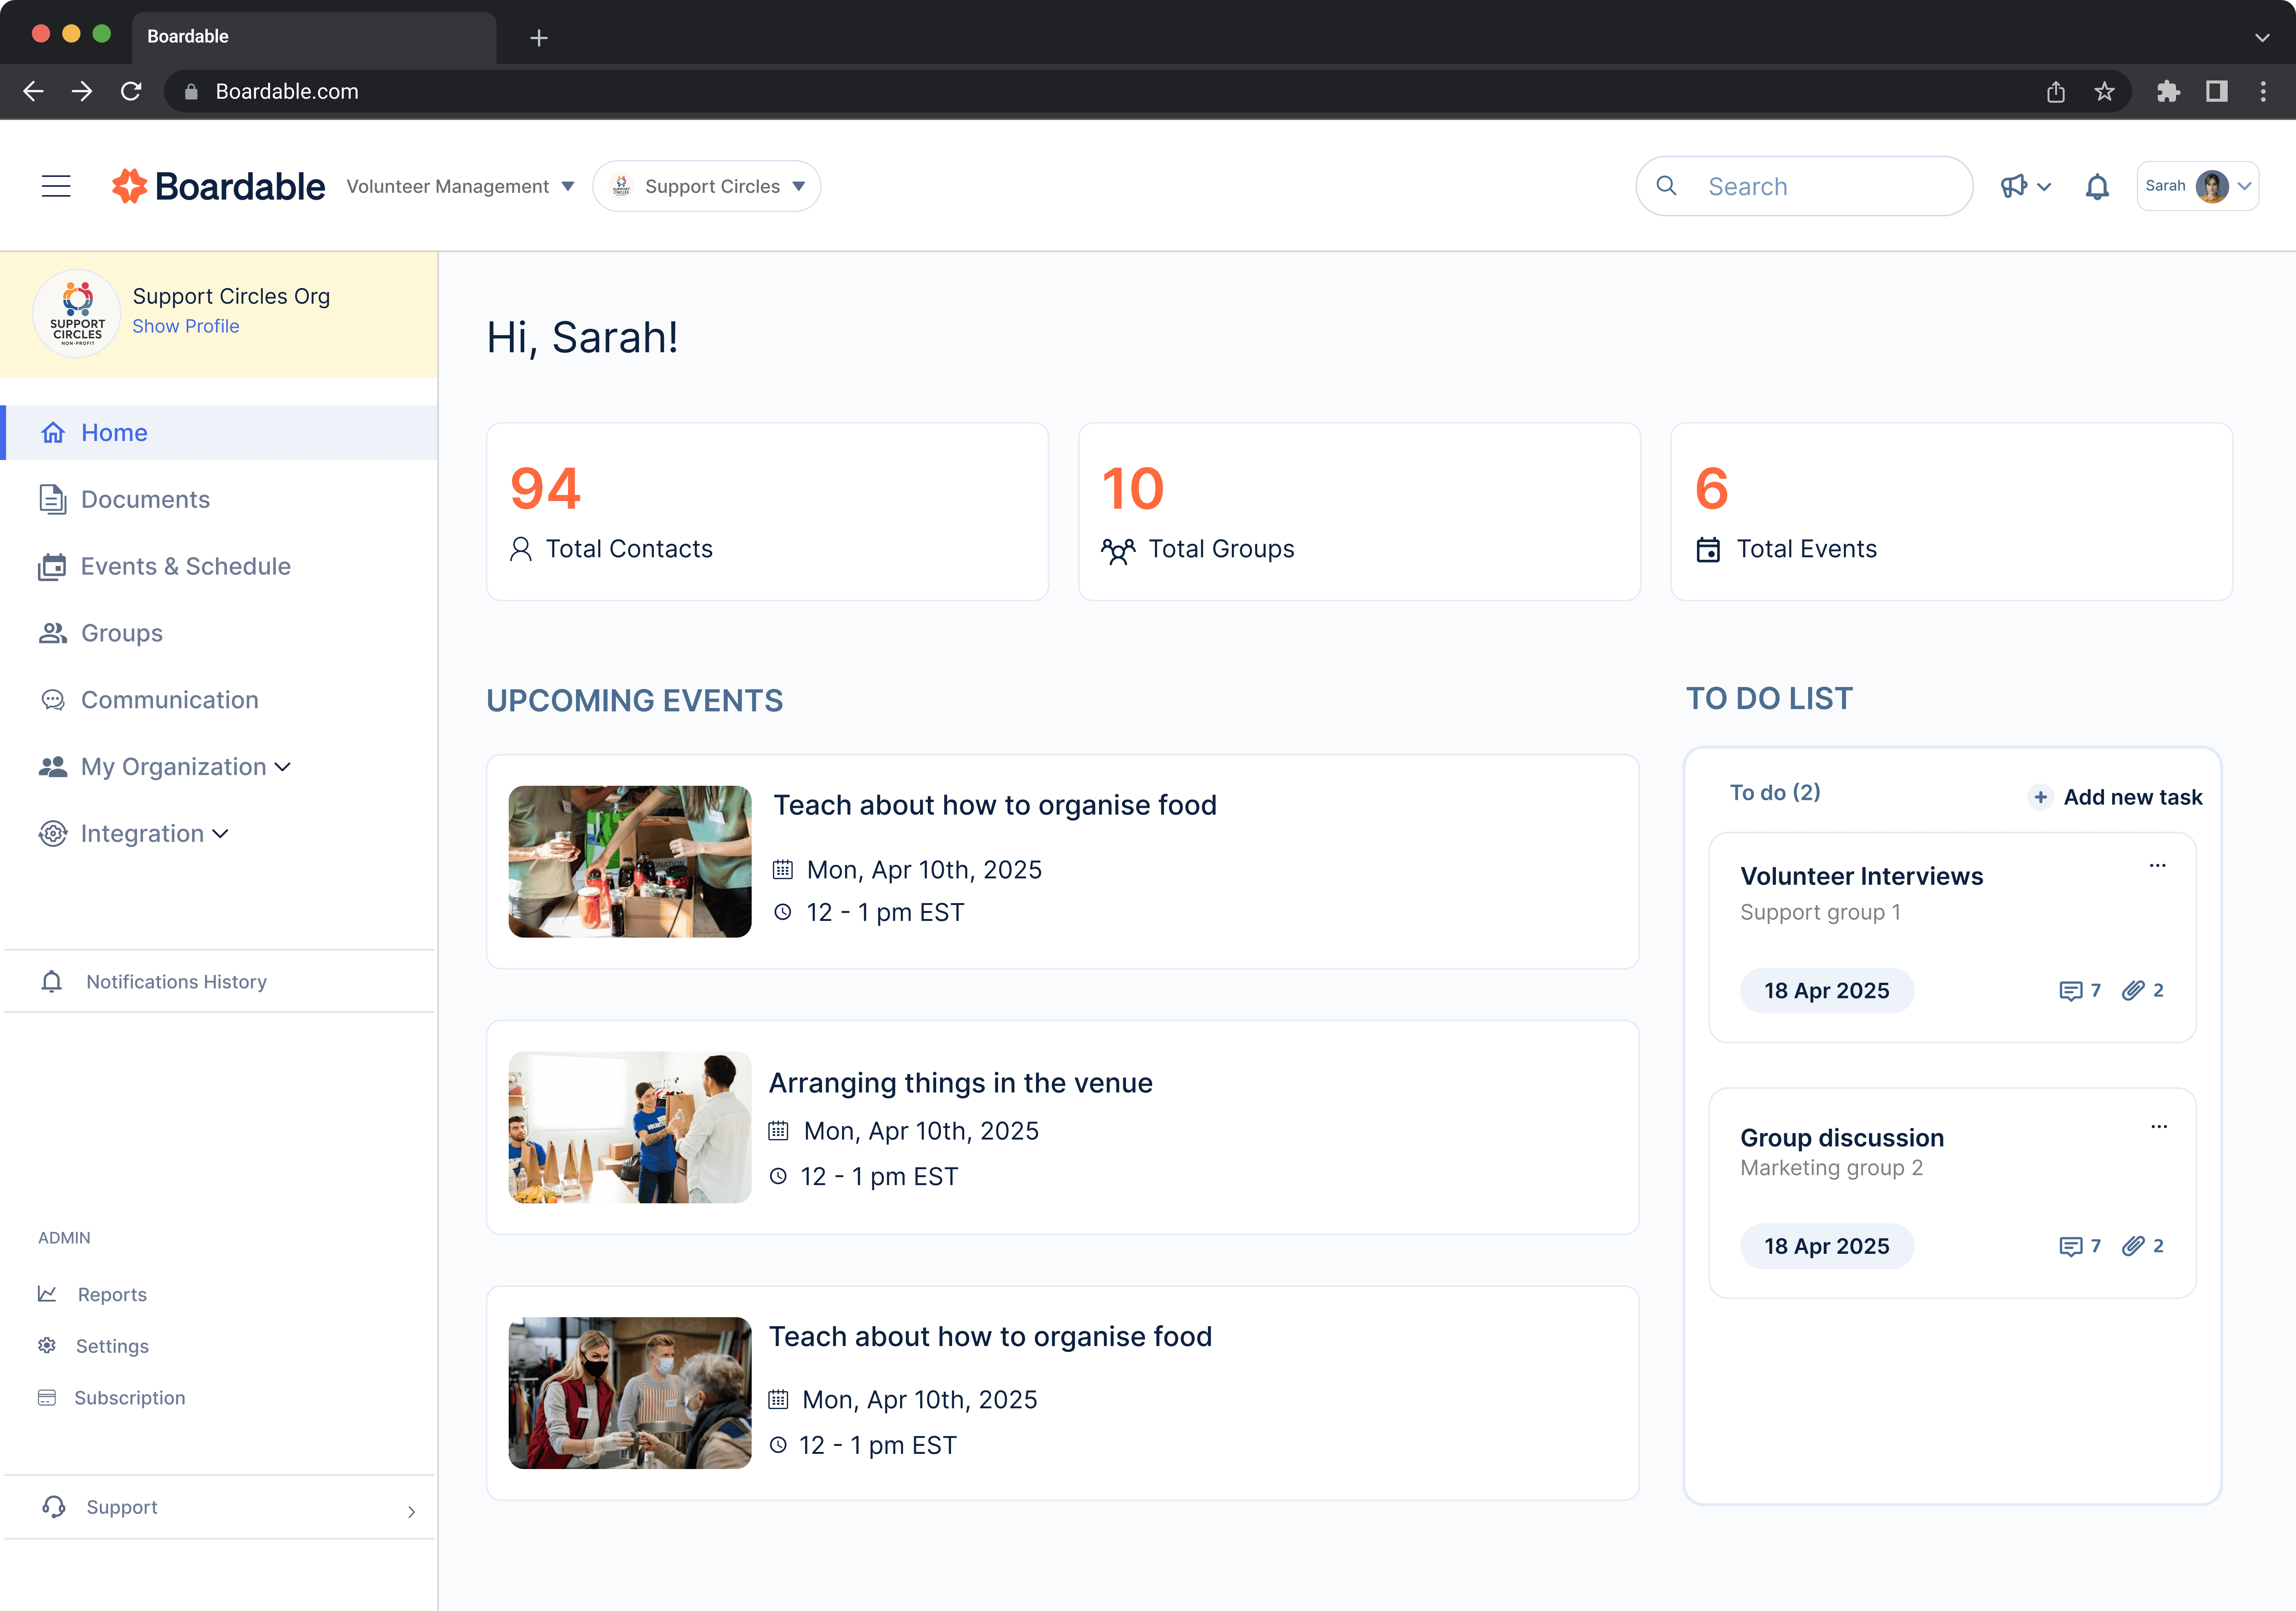2296x1611 pixels.
Task: Open the megaphone announcements icon
Action: (x=2013, y=186)
